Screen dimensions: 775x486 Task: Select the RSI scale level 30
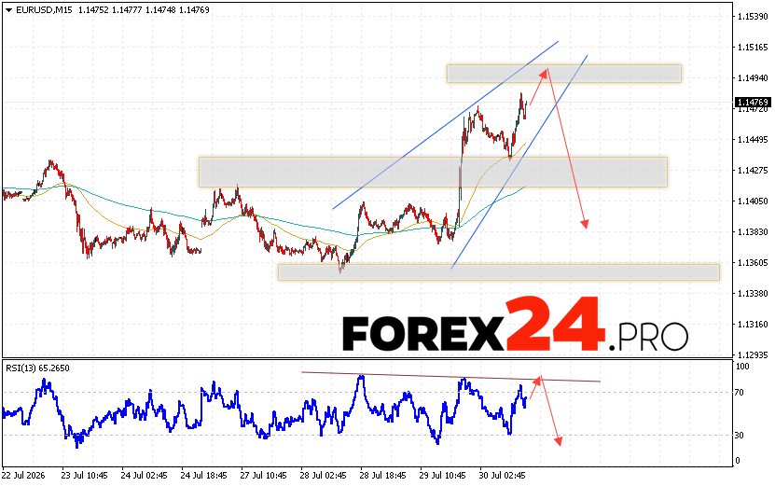739,436
